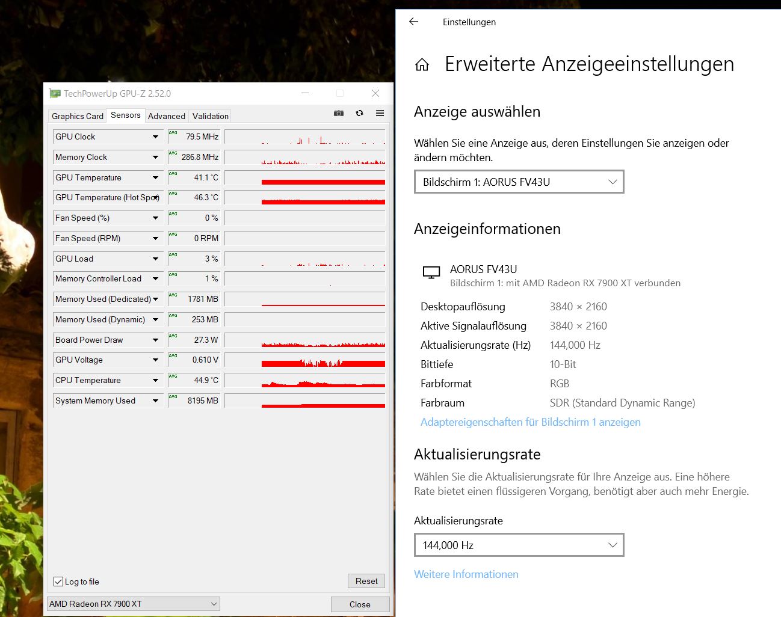The image size is (781, 617).
Task: Click the SDR (Standard Dynamic Range) text
Action: (622, 403)
